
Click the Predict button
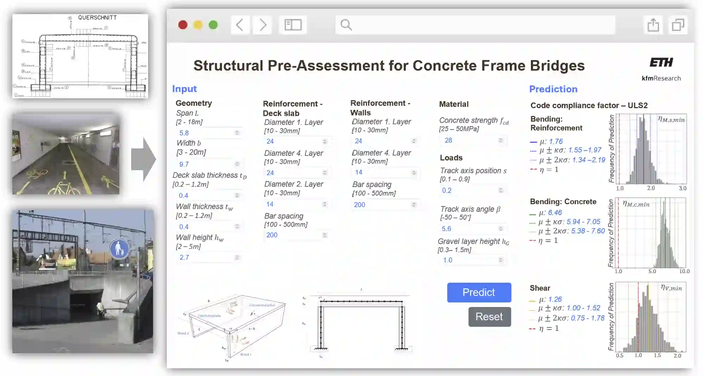(479, 292)
